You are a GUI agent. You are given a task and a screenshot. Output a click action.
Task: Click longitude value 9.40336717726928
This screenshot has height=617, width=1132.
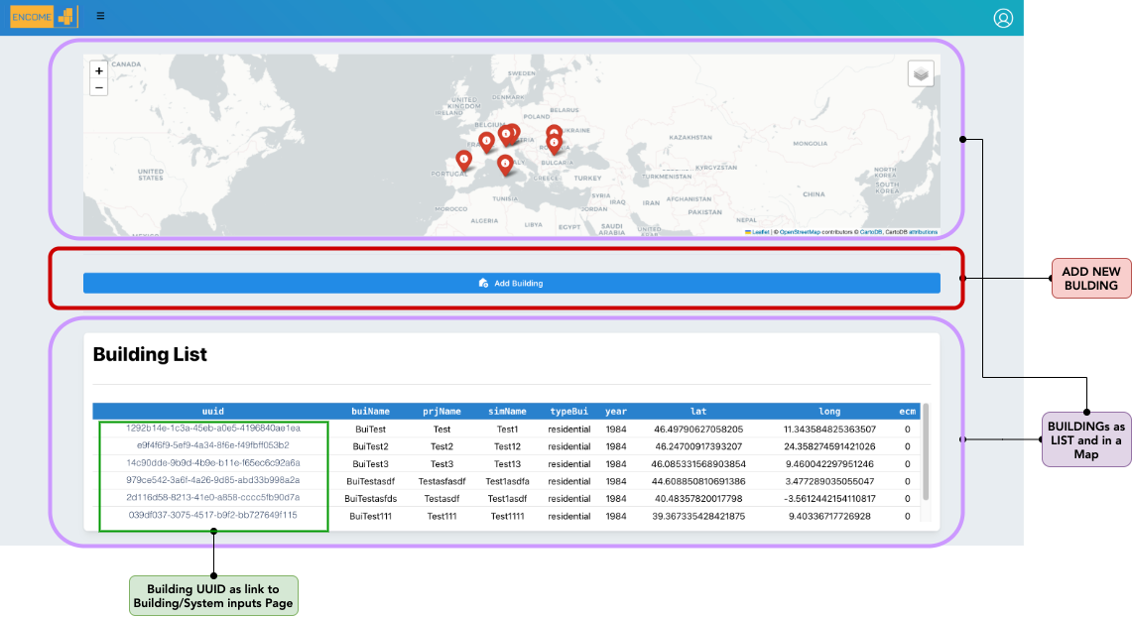point(829,516)
